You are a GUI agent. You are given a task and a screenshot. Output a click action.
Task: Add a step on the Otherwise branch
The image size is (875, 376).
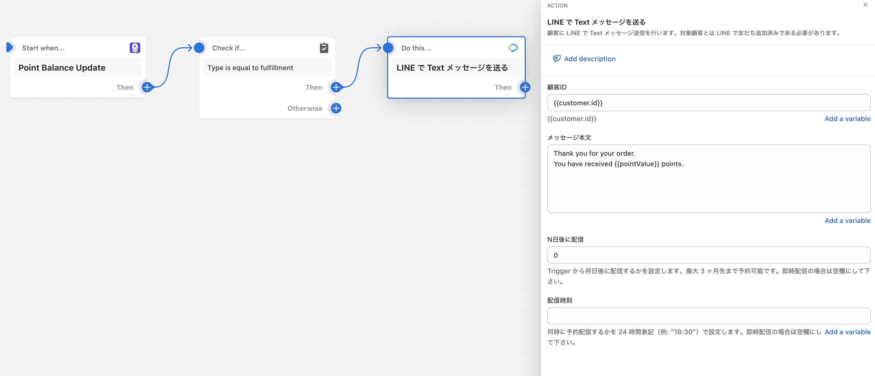pos(336,108)
